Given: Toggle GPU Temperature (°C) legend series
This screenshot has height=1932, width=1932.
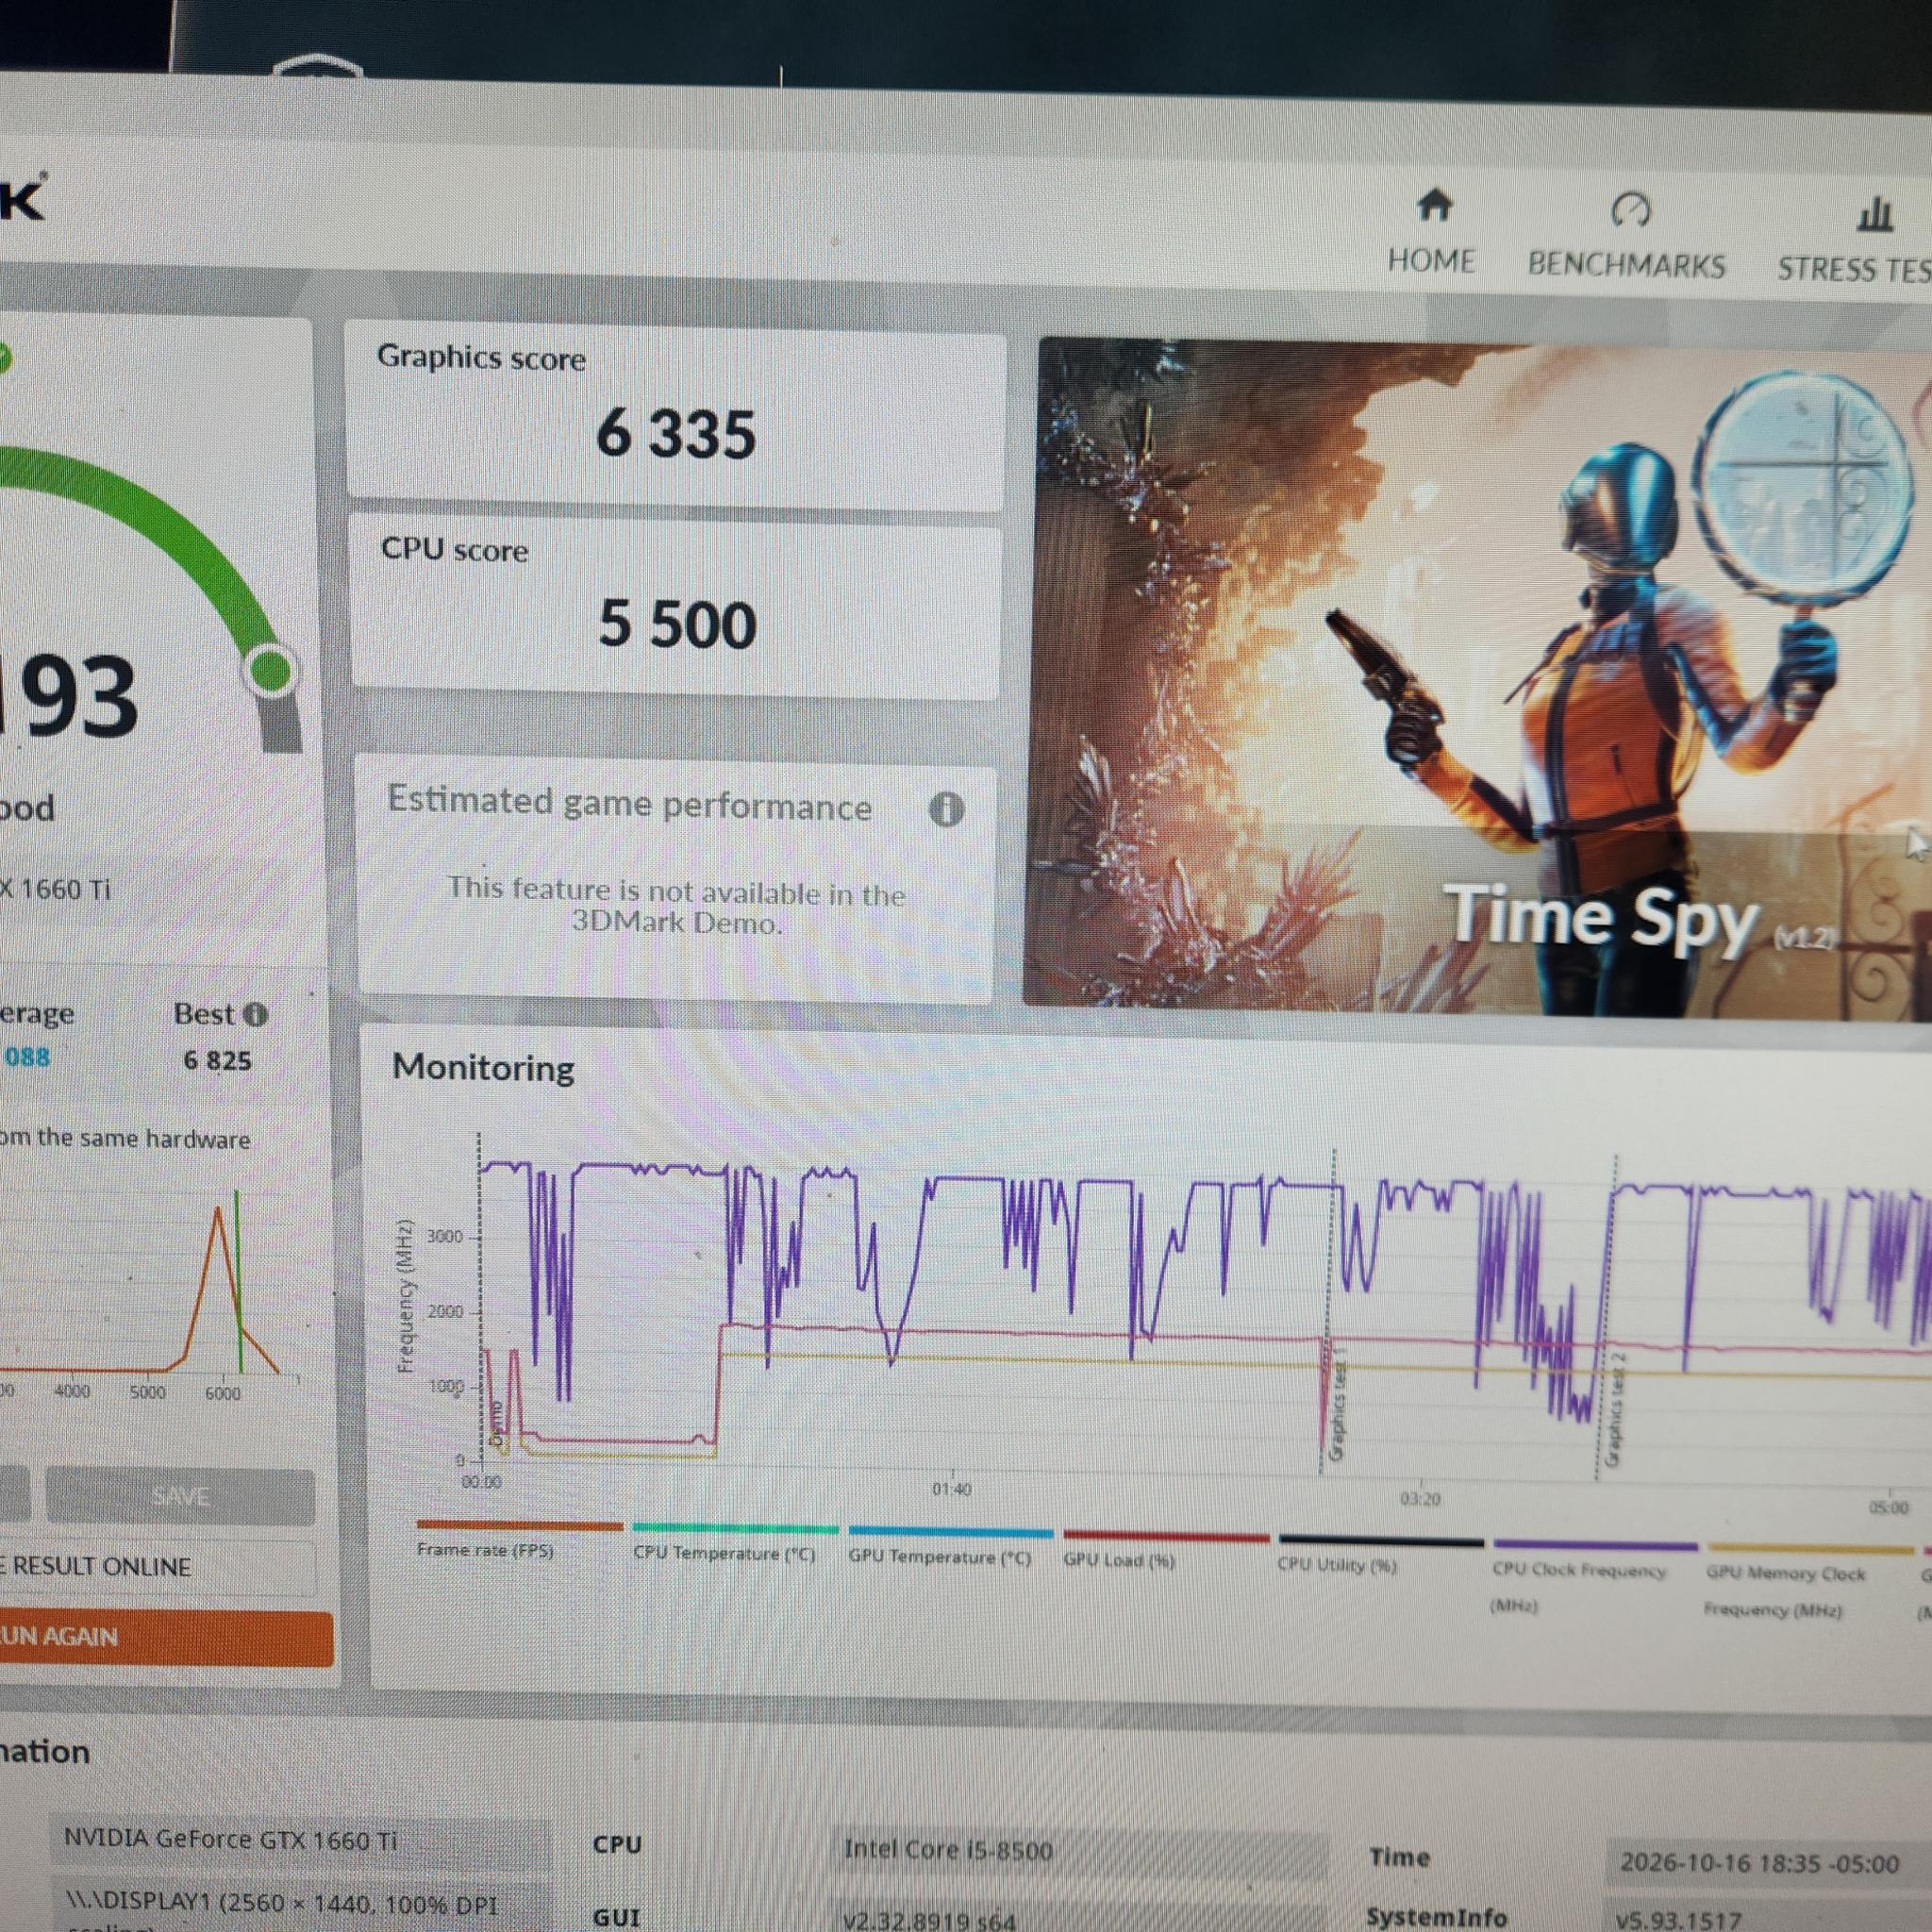Looking at the screenshot, I should [x=950, y=1548].
